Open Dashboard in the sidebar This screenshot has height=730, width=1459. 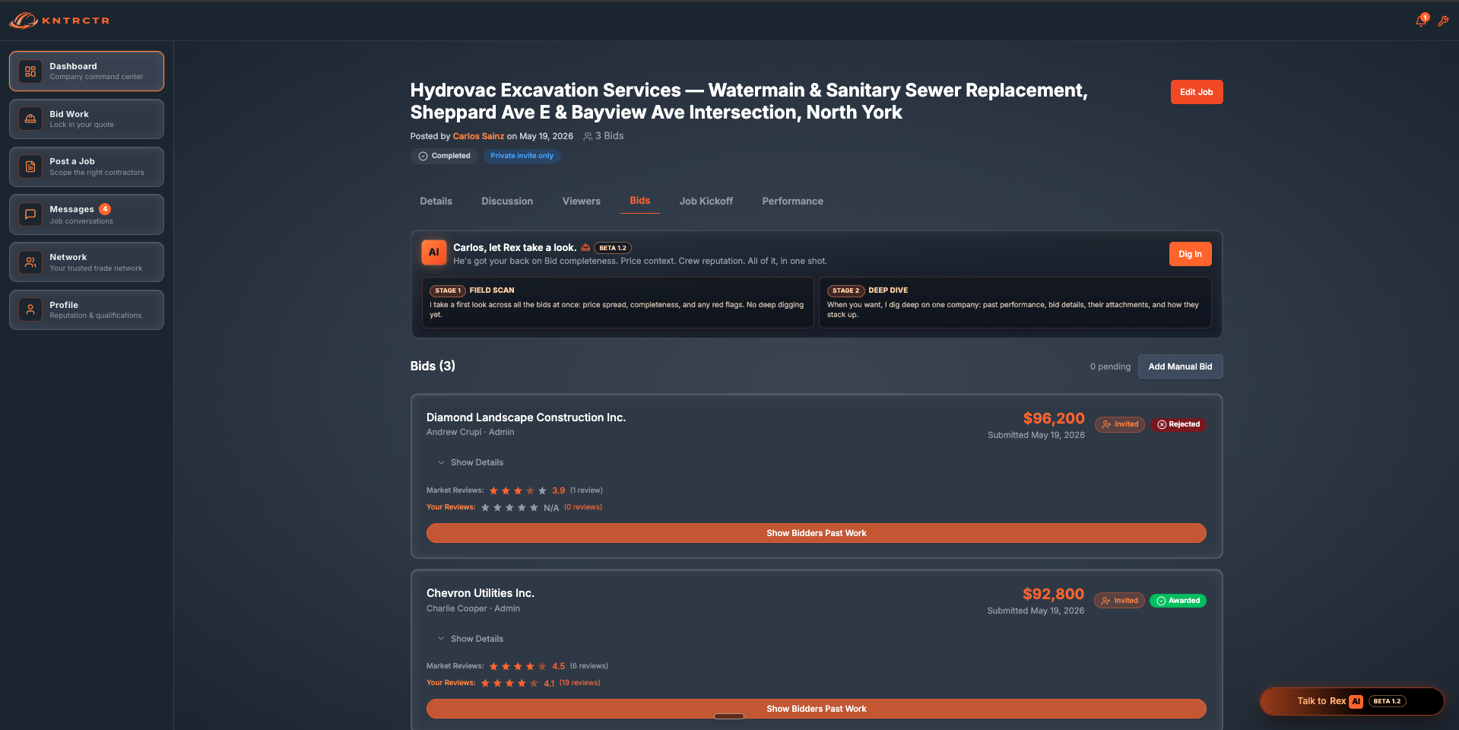point(87,71)
